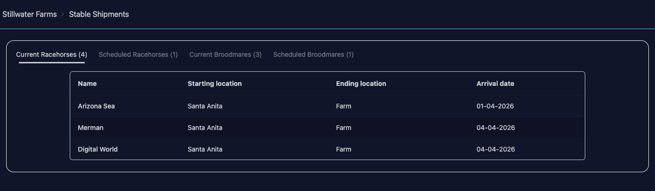Click the Ending location column header
Screen dimensions: 655x191
click(x=361, y=84)
